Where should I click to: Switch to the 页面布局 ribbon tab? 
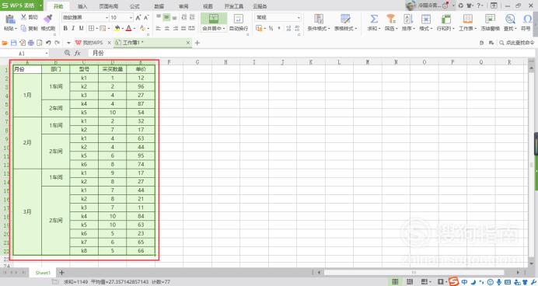point(108,6)
